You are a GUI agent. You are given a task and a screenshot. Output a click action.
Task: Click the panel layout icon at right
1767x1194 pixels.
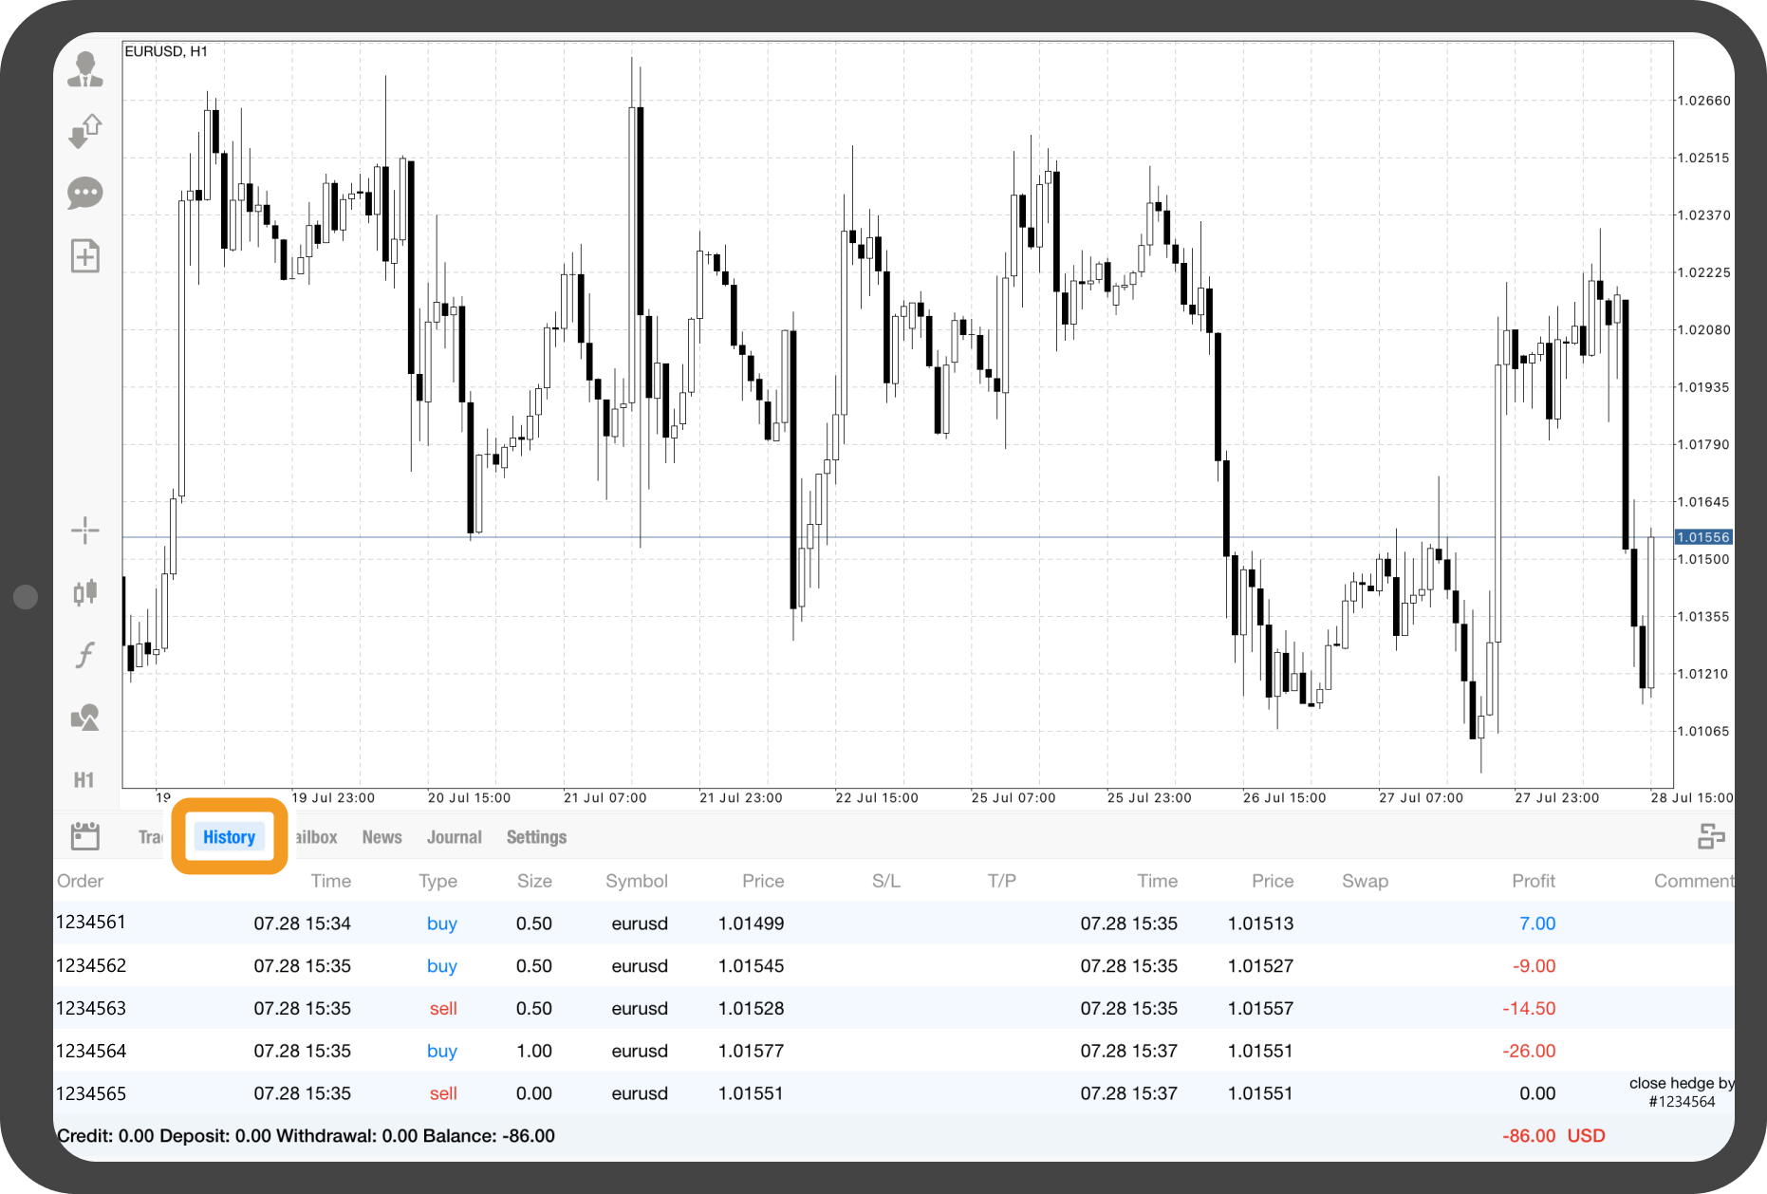pyautogui.click(x=1710, y=836)
